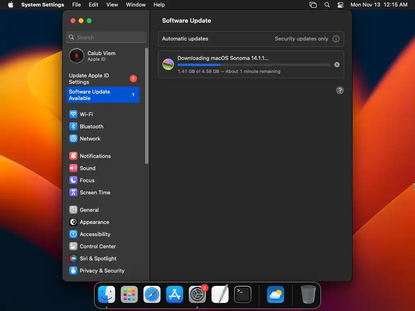Click the download progress bar
The height and width of the screenshot is (311, 415).
pos(254,65)
